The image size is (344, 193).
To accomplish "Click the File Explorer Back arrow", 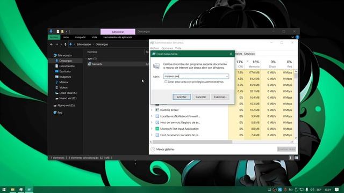I will 52,44.
